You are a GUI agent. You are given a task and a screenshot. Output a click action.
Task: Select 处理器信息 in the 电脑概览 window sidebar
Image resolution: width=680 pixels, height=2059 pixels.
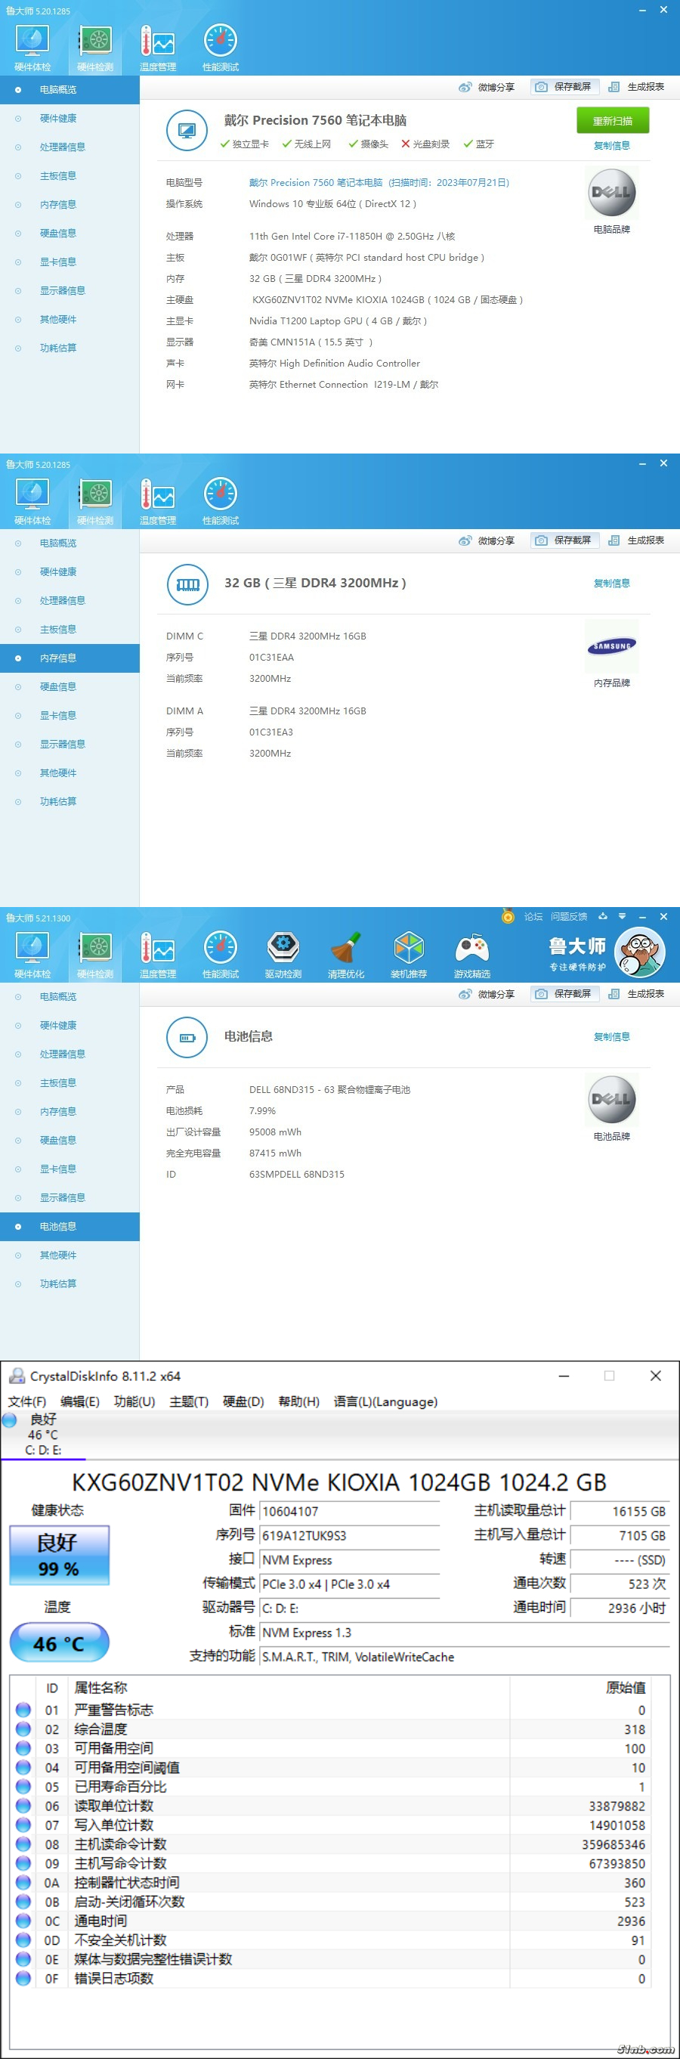coord(70,147)
